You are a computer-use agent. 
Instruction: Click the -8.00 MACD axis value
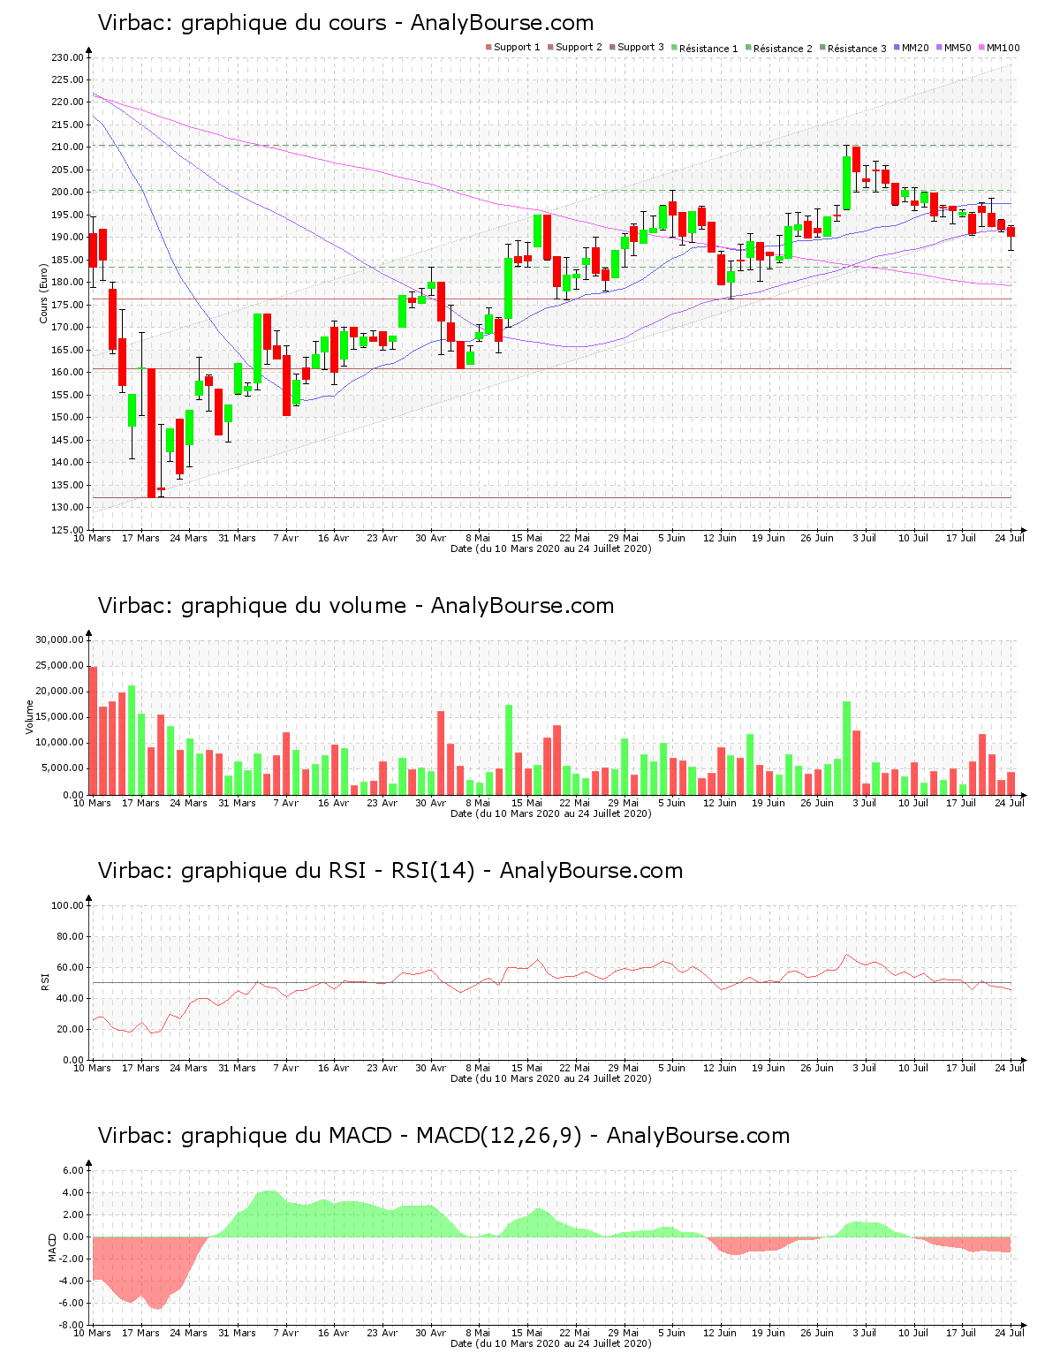pos(72,1325)
